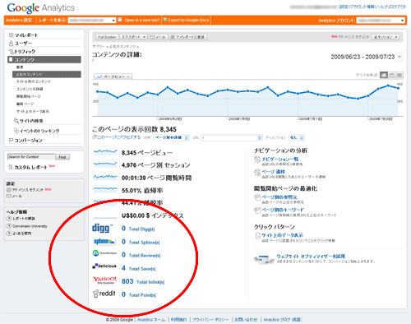Open the Total Review(s) link
Viewport: 411px width, 324px height.
145,256
